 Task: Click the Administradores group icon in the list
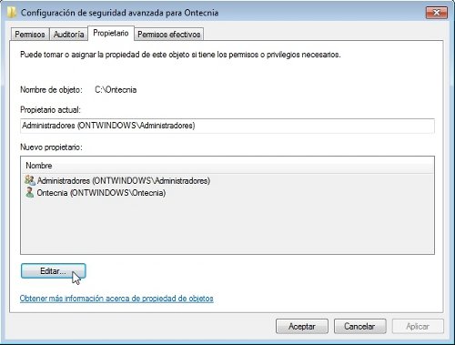click(30, 180)
